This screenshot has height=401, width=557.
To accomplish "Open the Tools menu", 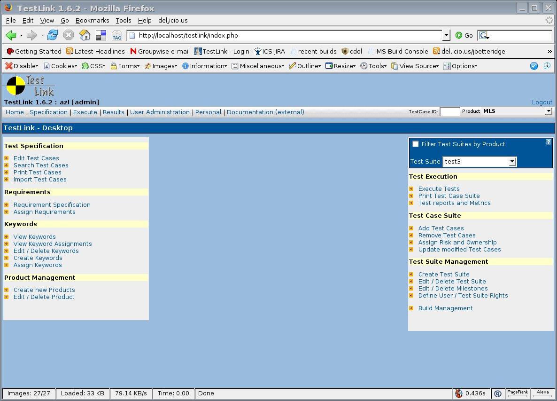I will point(123,20).
